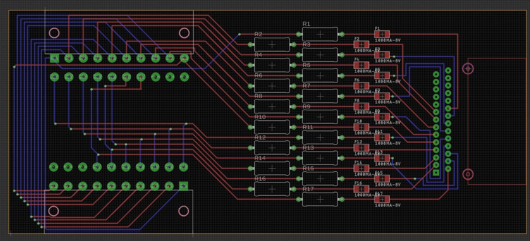
Task: Pick the R4 resistor footprint
Action: pos(272,65)
